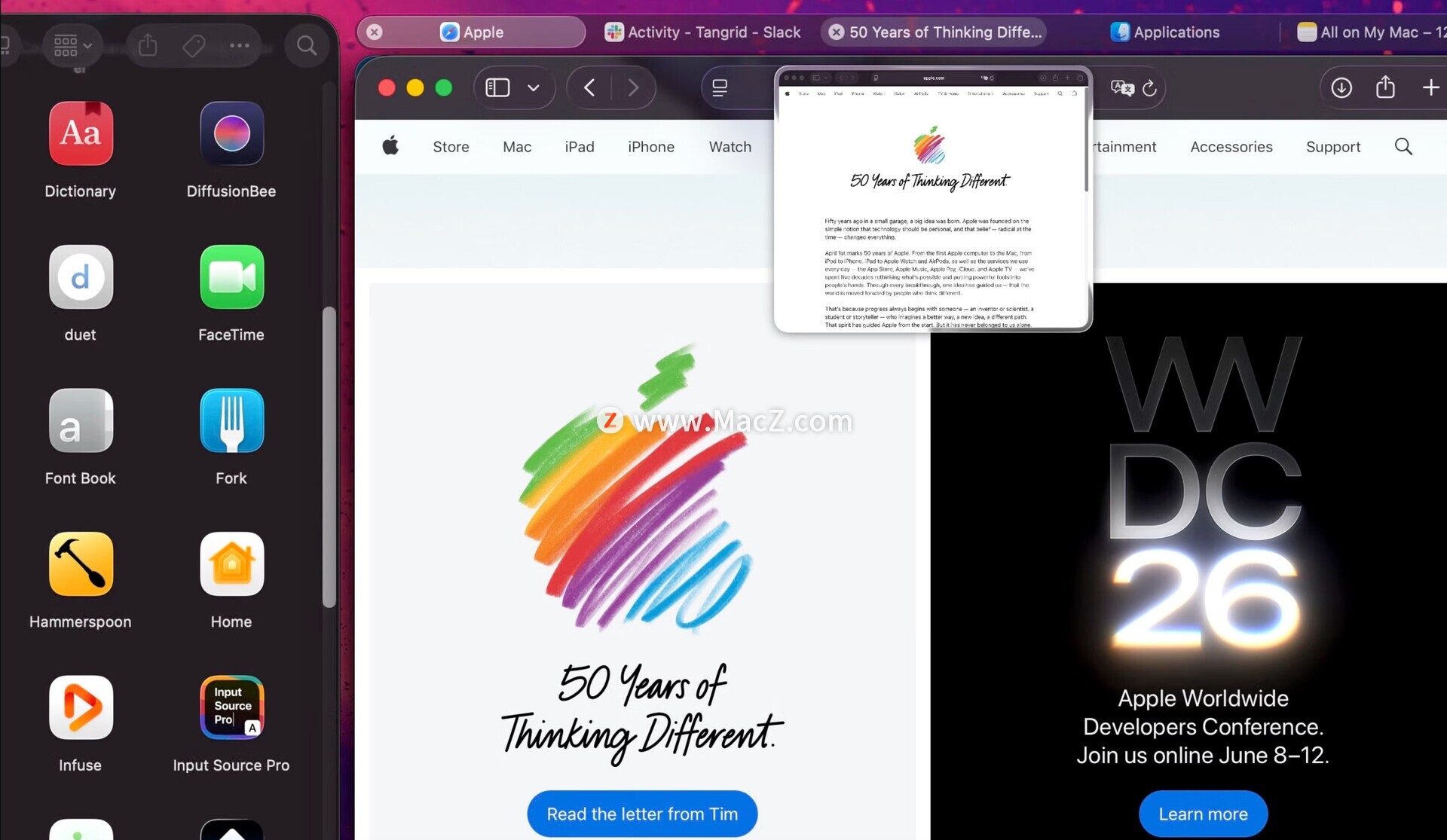Go back in Safari history
This screenshot has height=840, width=1447.
click(589, 88)
